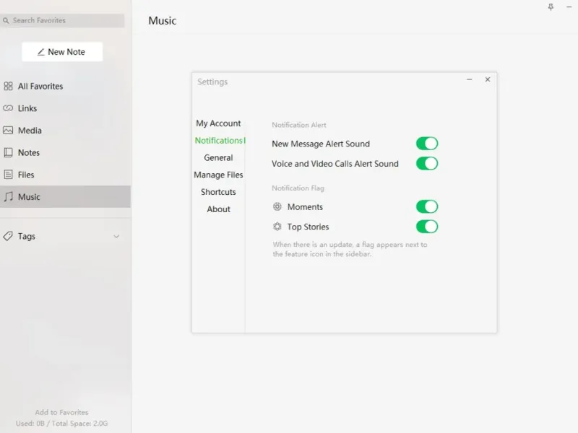Switch off Top Stories notification flag
Screen dimensions: 578x433
point(427,227)
